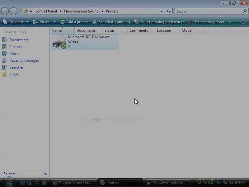Sort by the Comments column
This screenshot has width=249, height=187.
[x=141, y=31]
